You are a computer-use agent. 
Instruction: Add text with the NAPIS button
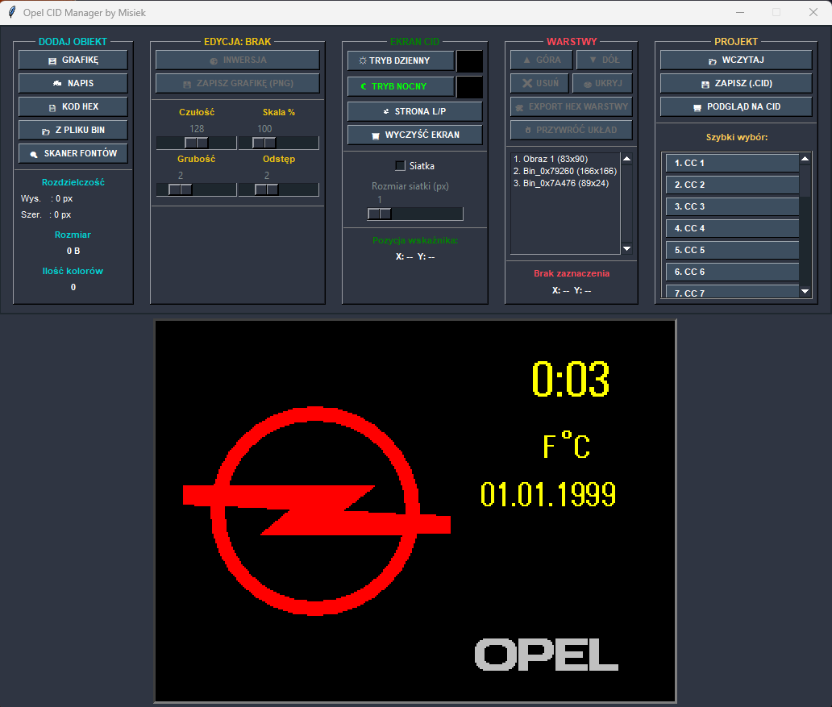73,83
